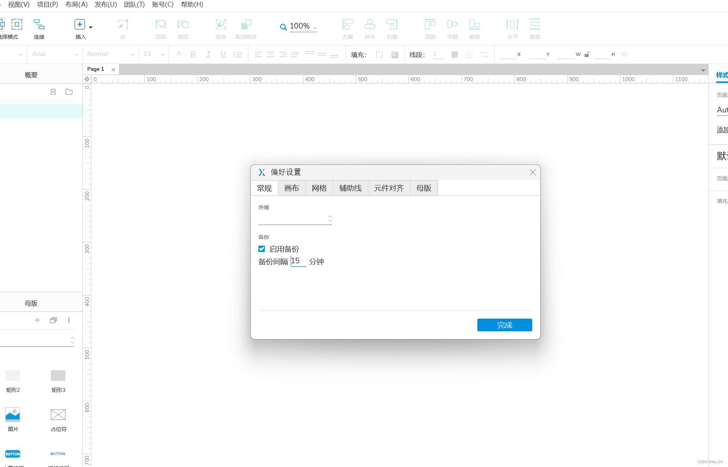Image resolution: width=728 pixels, height=467 pixels.
Task: Click the backup interval input field
Action: point(298,261)
